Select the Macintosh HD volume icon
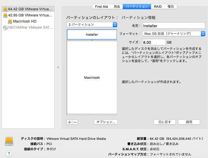 [x=10, y=21]
